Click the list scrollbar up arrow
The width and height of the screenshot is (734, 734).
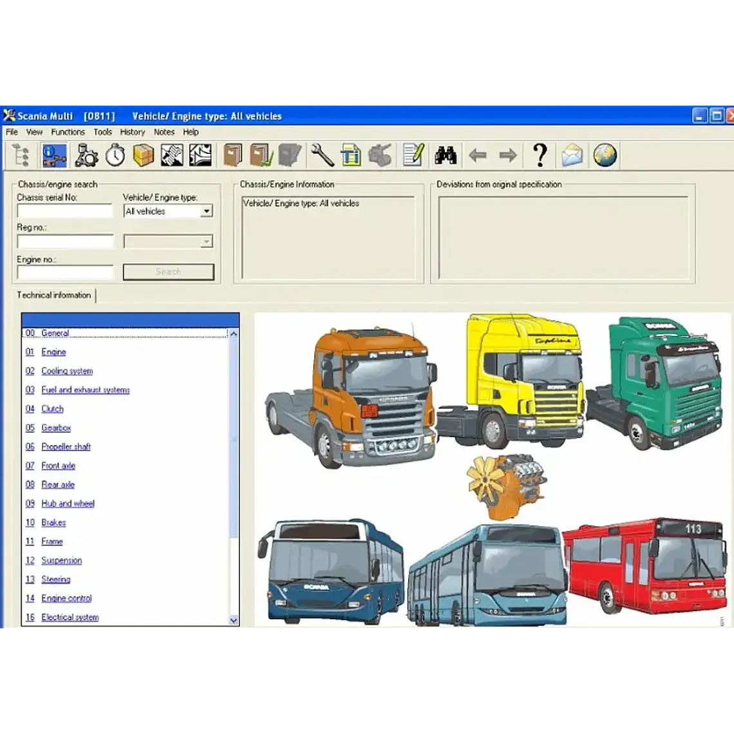point(234,334)
